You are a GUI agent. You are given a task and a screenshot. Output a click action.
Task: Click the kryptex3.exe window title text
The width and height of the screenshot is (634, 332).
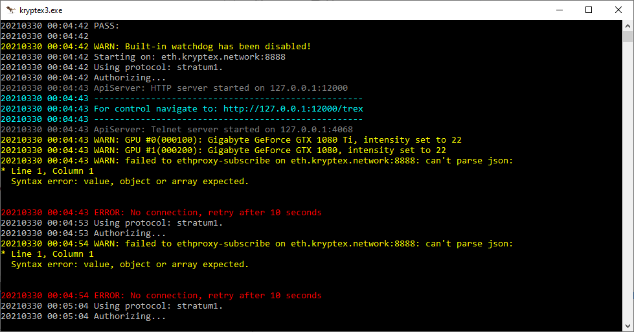pyautogui.click(x=41, y=10)
